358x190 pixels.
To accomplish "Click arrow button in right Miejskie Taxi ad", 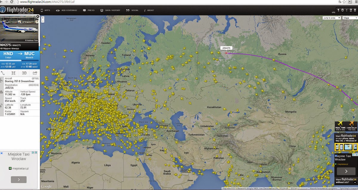I will [346, 172].
